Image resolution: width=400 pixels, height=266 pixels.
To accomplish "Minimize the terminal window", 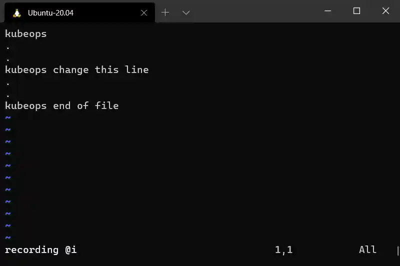I will (x=327, y=11).
